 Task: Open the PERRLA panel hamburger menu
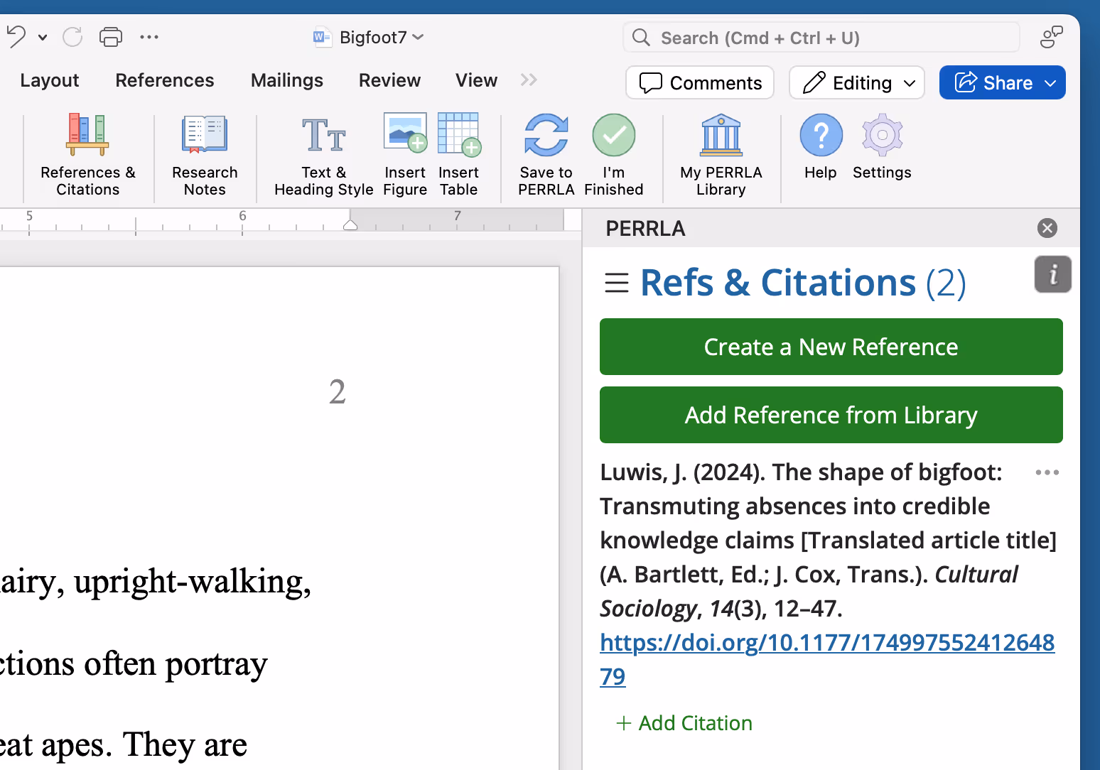point(617,283)
